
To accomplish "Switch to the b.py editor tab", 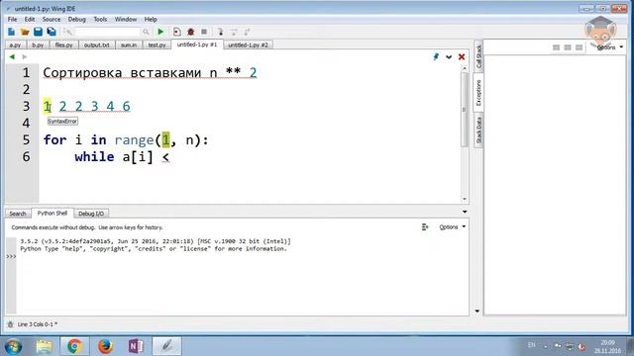I will tap(38, 45).
